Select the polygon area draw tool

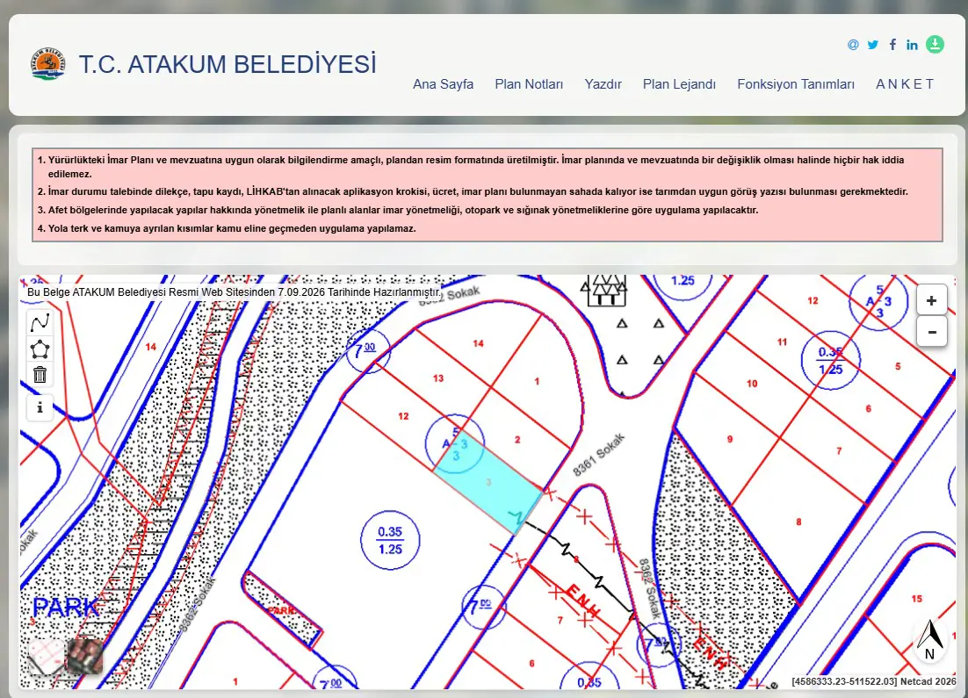point(40,349)
